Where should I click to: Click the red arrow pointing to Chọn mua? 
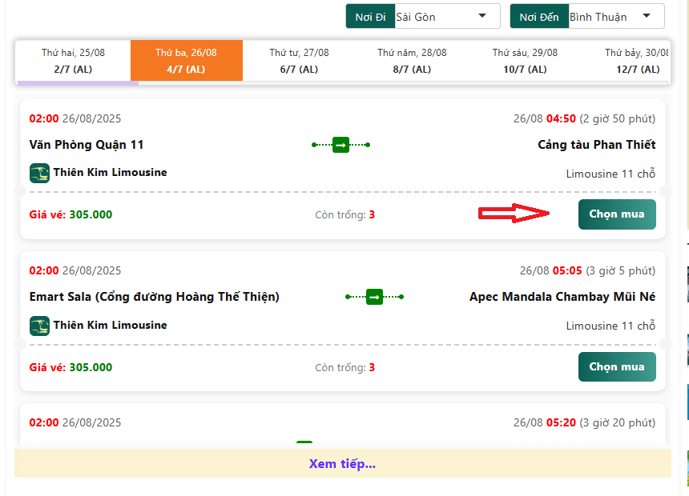point(514,214)
